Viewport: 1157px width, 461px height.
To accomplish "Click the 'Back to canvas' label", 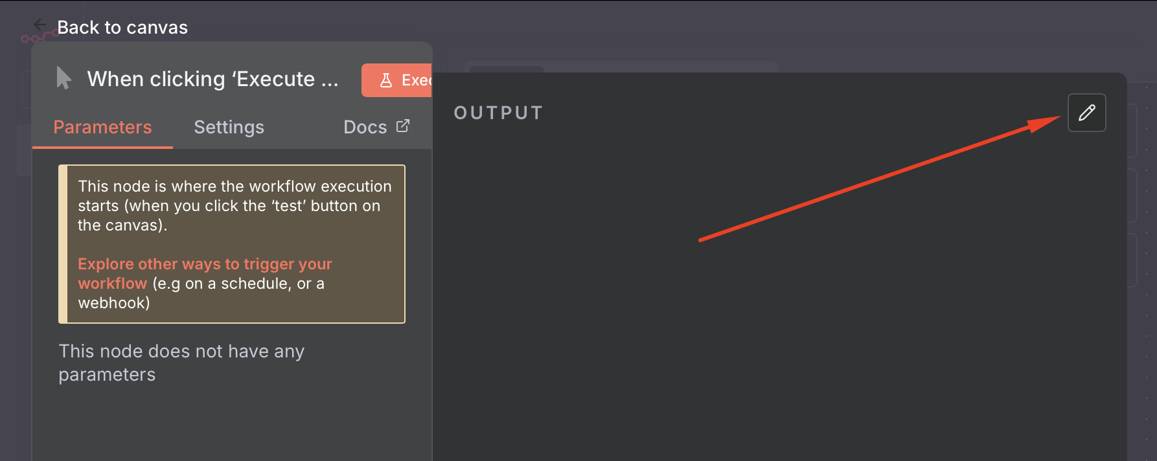I will click(122, 27).
